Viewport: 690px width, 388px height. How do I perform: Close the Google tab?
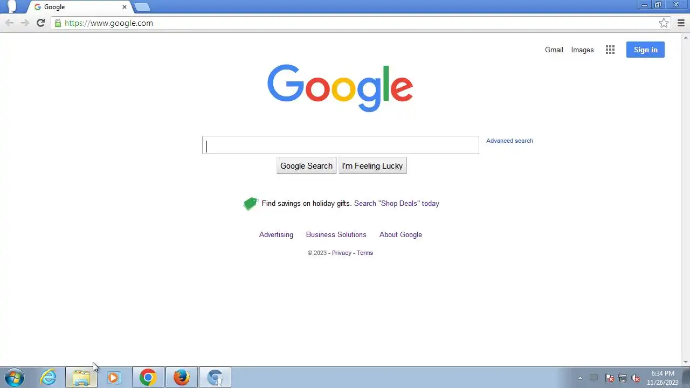click(125, 7)
